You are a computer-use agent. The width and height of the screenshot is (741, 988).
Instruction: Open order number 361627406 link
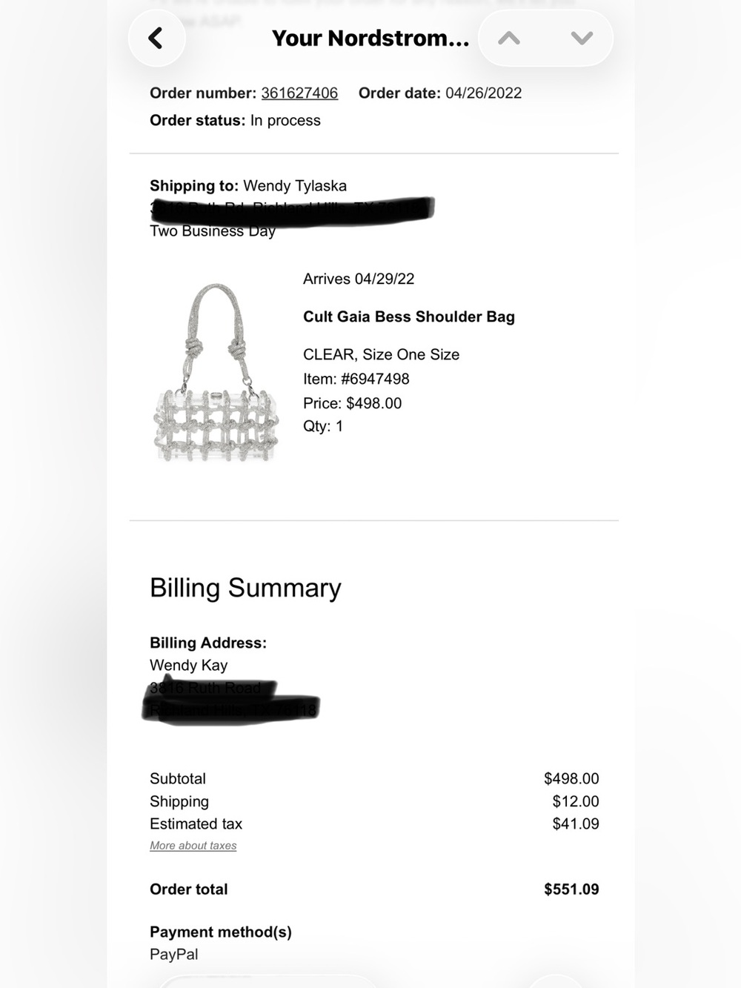coord(299,93)
